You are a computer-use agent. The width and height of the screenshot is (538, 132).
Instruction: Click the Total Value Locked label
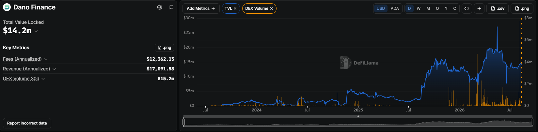[x=23, y=22]
